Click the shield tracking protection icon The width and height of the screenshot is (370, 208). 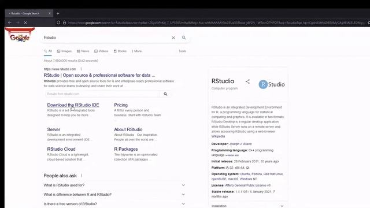58,23
